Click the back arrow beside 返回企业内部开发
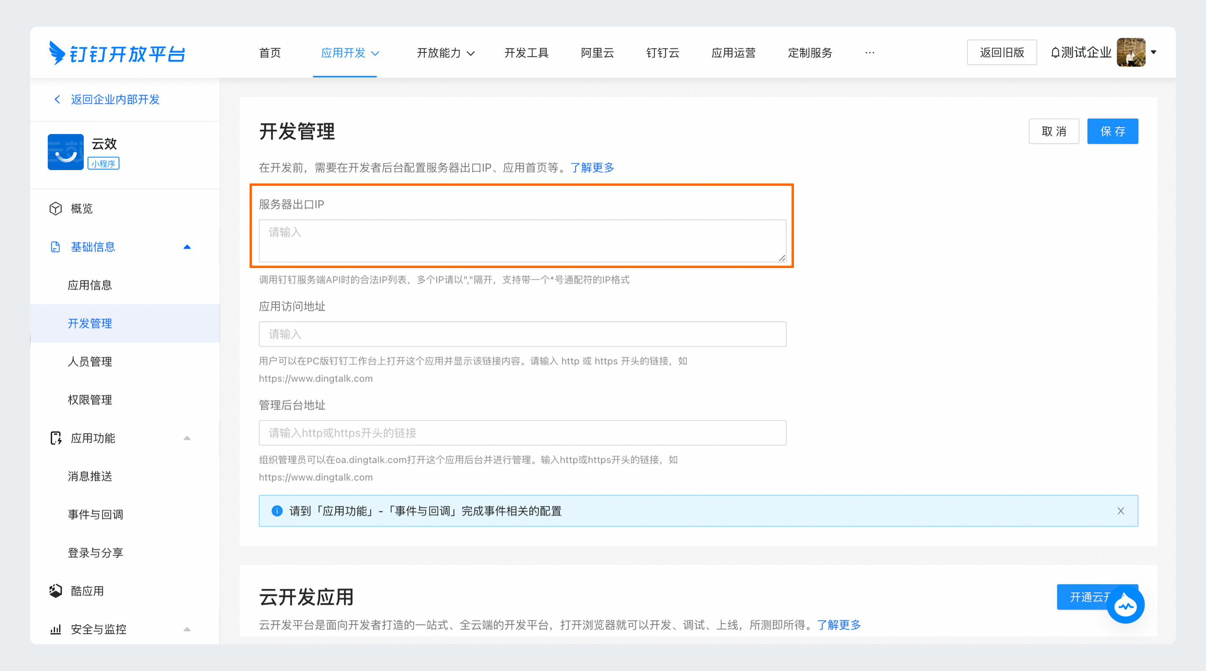1206x671 pixels. pyautogui.click(x=57, y=99)
